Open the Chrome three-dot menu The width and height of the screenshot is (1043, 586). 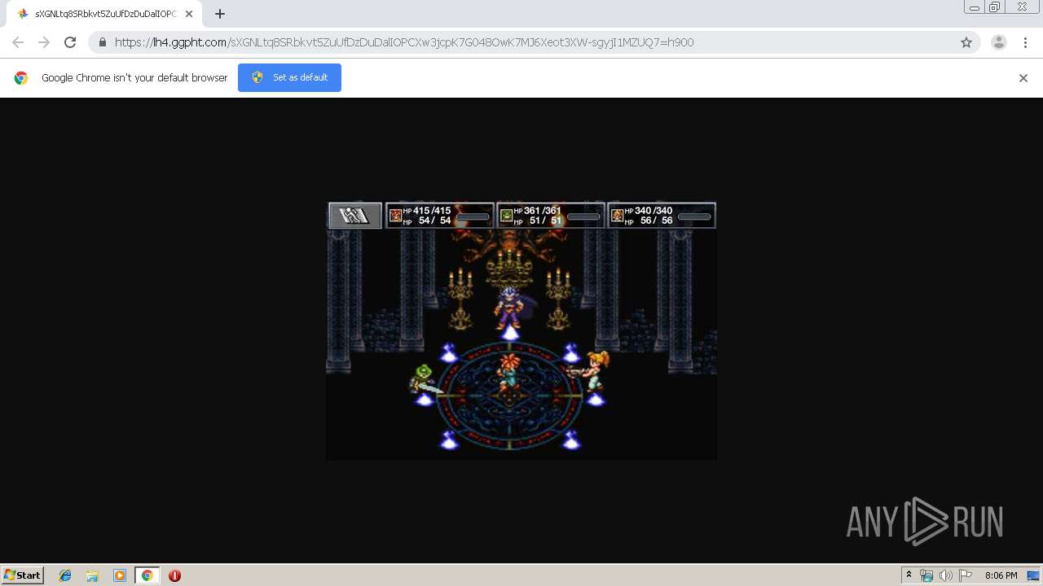tap(1026, 42)
